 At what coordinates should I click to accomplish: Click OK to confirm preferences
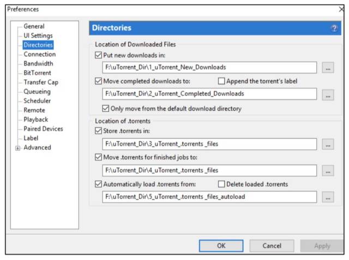point(221,246)
